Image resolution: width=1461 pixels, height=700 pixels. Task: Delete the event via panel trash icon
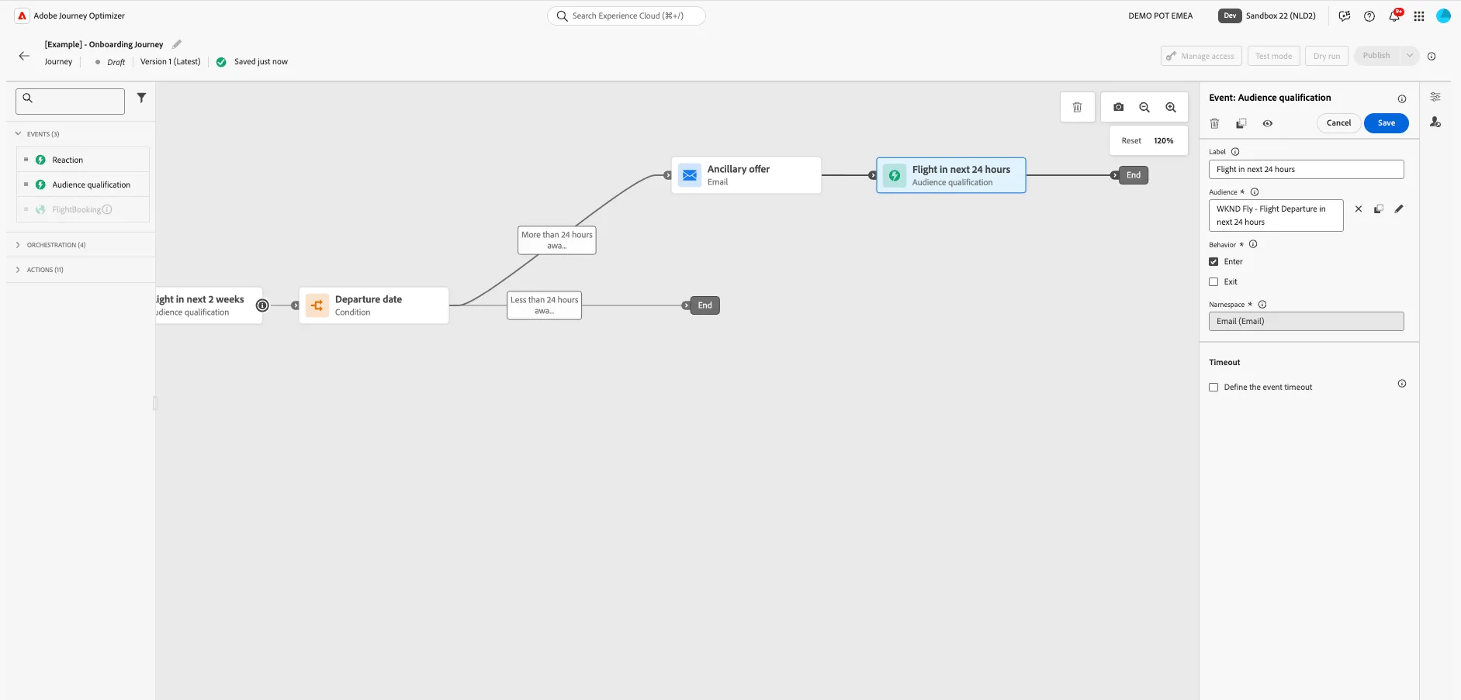click(1215, 123)
